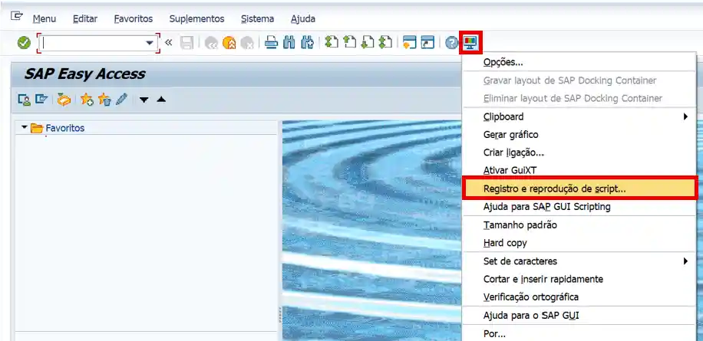Collapse the Favoritos tree node

click(x=25, y=127)
